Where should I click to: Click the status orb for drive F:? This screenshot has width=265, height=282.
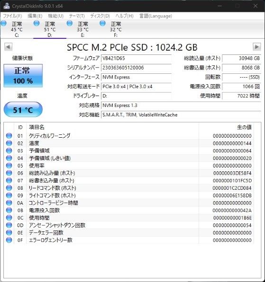(102, 23)
